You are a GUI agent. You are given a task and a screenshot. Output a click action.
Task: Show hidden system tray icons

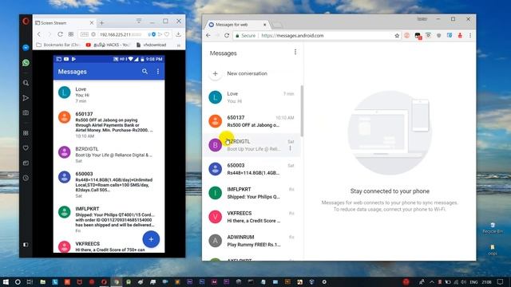click(x=432, y=281)
